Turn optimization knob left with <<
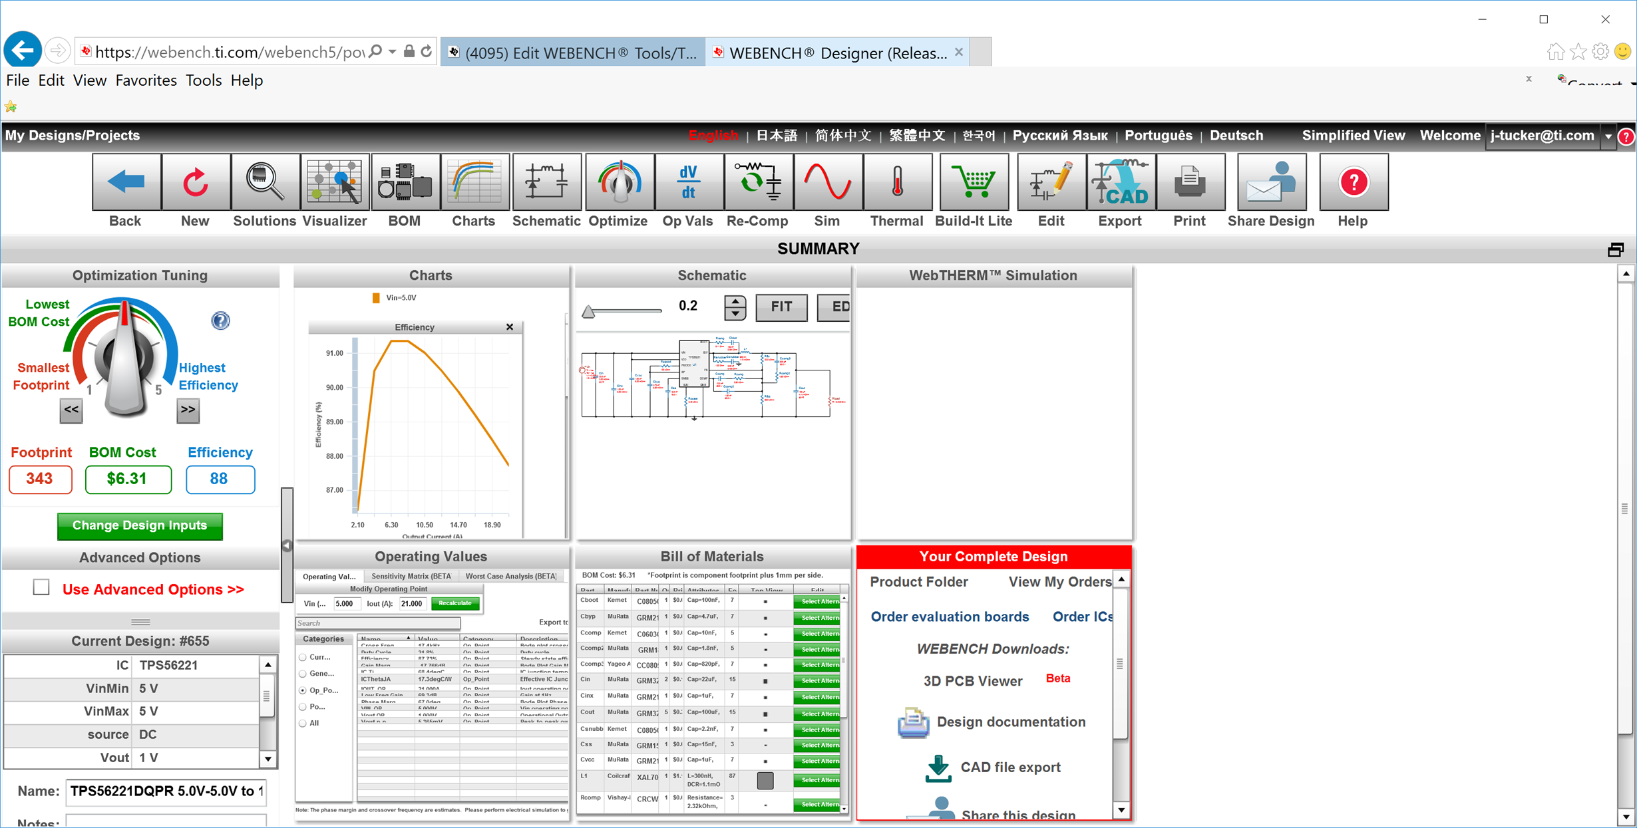1637x828 pixels. 71,410
